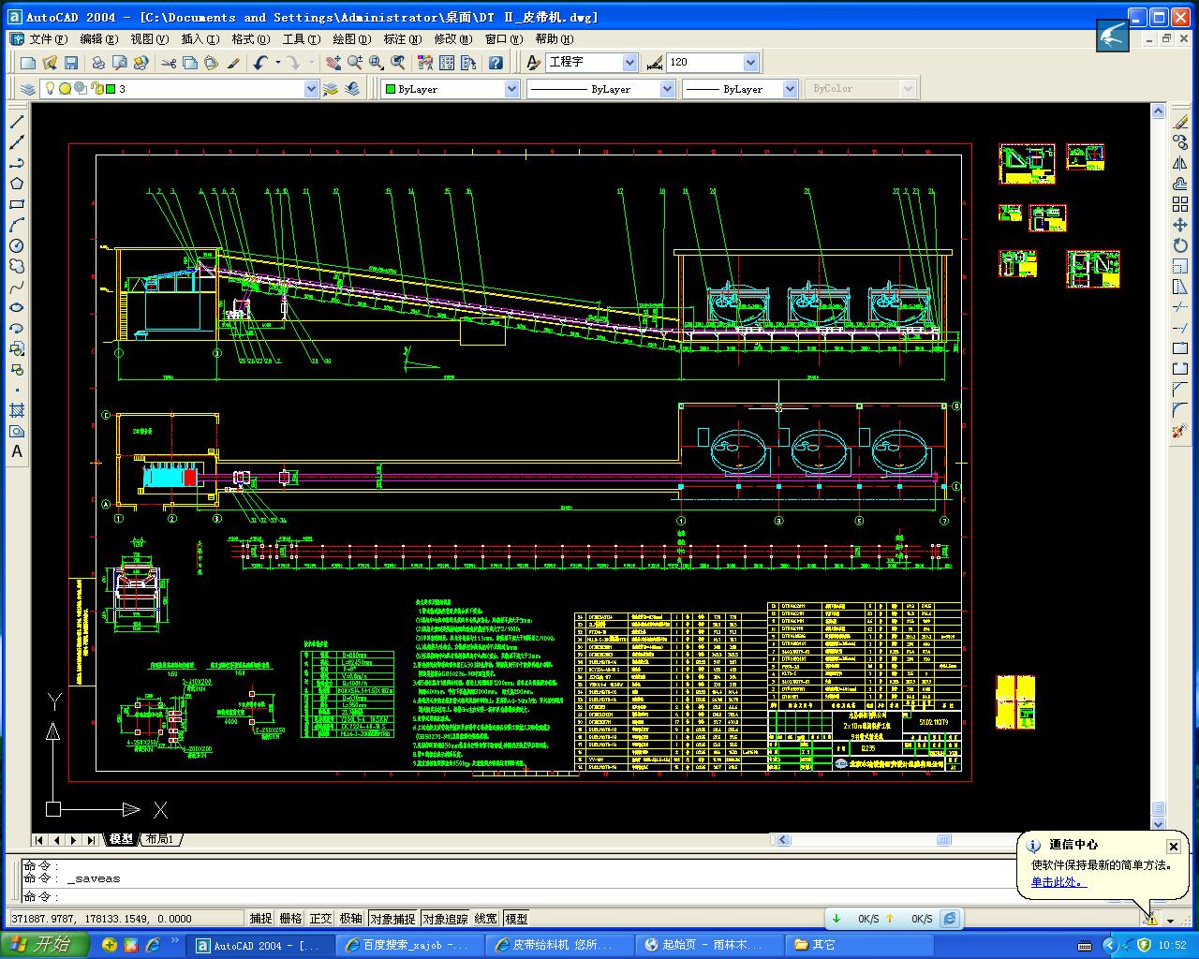Click the green layer color swatch
The image size is (1199, 959).
pyautogui.click(x=110, y=89)
